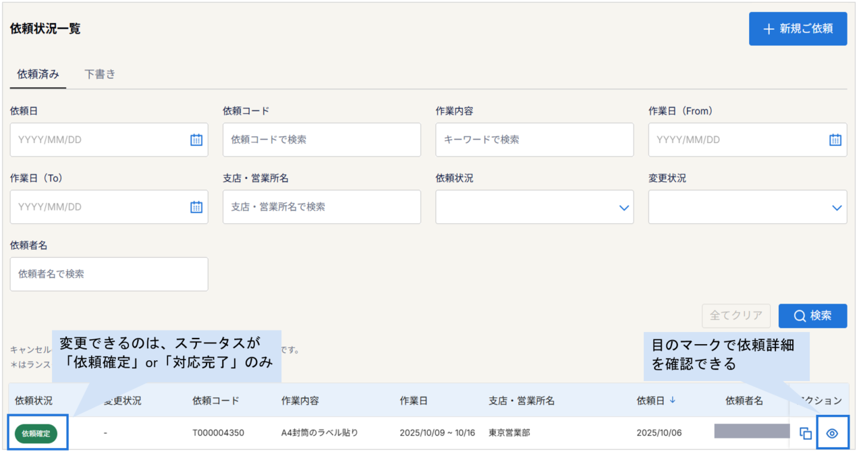This screenshot has width=859, height=454.
Task: Focus the 依頼者名 search field
Action: coord(109,274)
